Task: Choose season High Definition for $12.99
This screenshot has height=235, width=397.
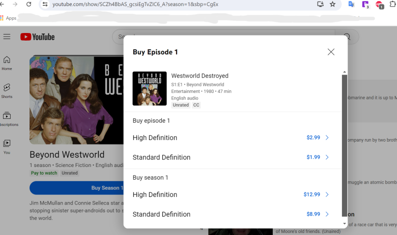Action: [x=231, y=194]
